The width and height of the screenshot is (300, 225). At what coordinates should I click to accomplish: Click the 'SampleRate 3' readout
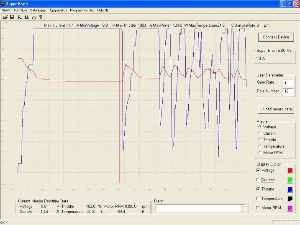(x=246, y=26)
